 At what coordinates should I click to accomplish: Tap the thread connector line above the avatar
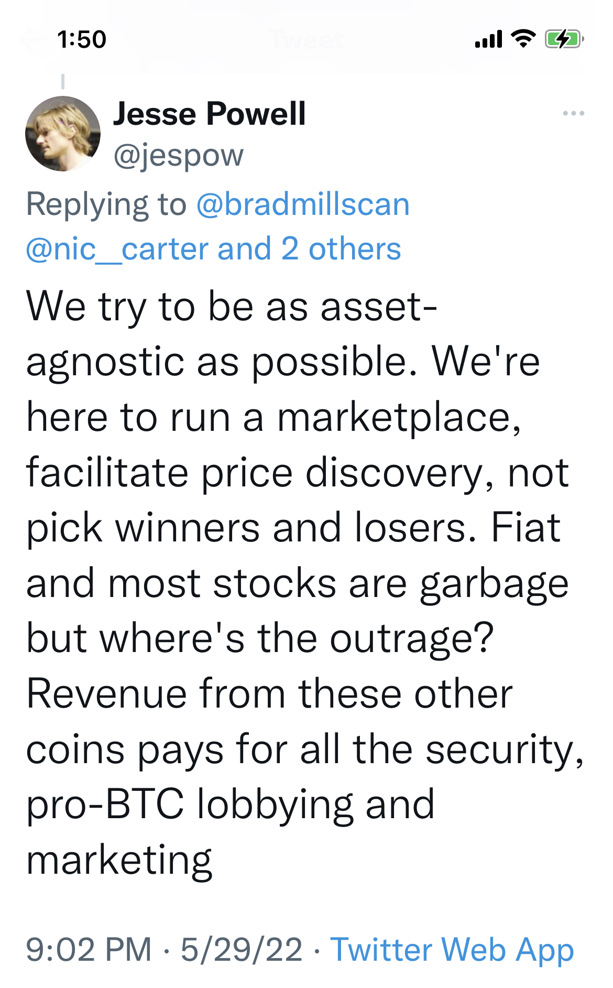63,82
